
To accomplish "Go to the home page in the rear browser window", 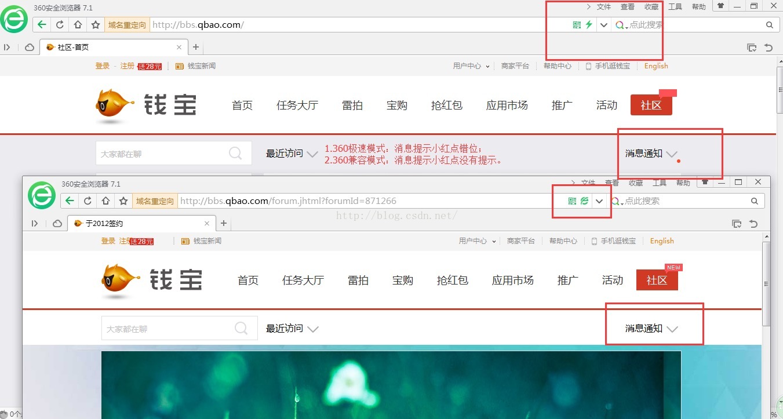I will click(x=78, y=24).
